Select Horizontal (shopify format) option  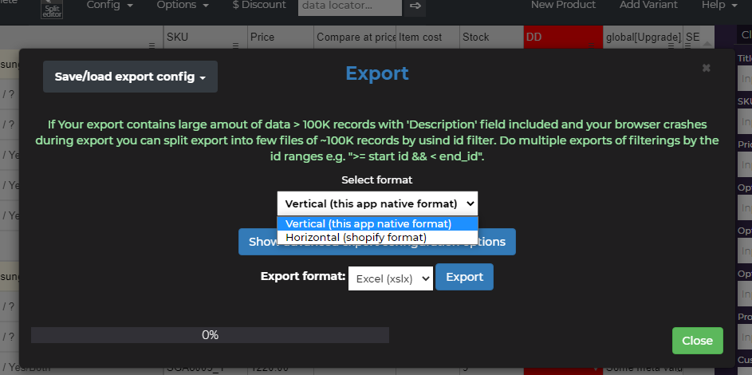click(356, 238)
